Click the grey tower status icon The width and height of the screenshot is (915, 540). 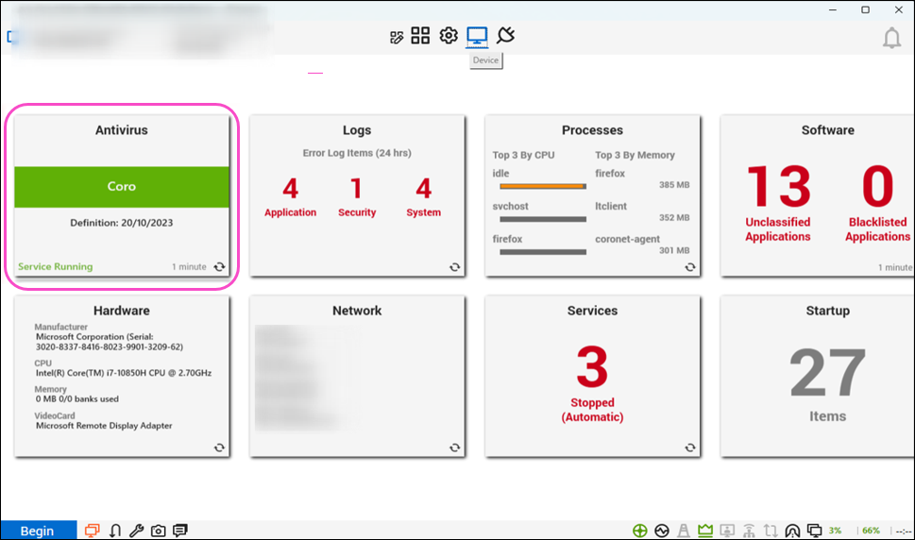coord(684,530)
